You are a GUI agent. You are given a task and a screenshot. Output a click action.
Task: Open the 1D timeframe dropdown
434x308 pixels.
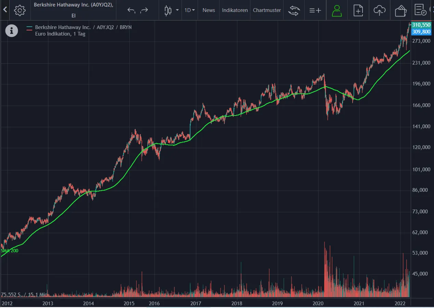189,10
